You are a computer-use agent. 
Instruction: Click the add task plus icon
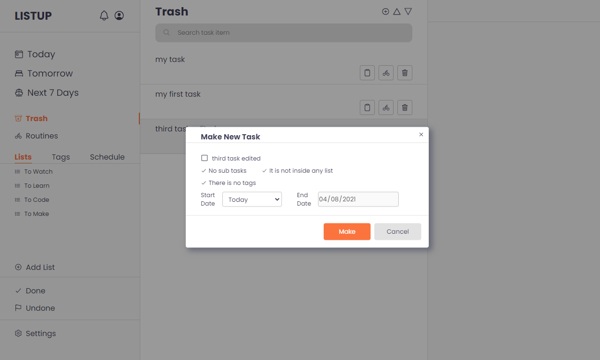[386, 11]
